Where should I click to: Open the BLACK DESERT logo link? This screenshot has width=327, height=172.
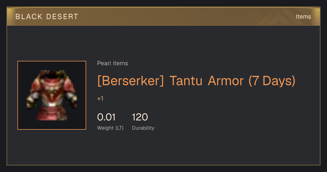[47, 17]
